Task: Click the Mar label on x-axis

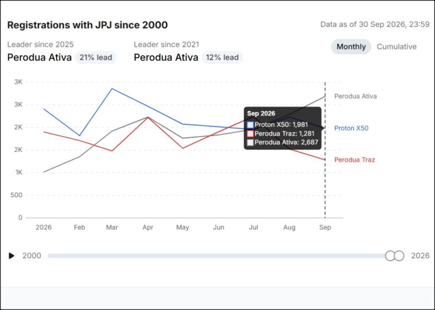Action: [112, 227]
